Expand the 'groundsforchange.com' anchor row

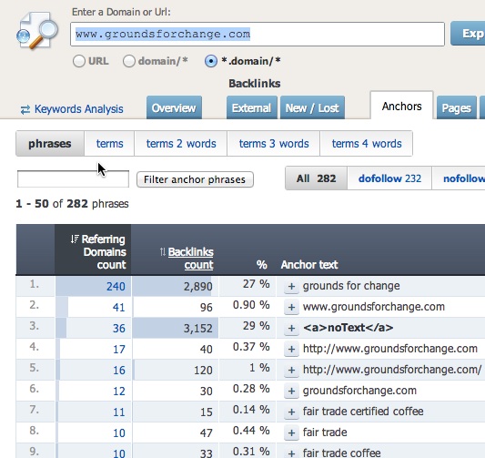click(291, 391)
